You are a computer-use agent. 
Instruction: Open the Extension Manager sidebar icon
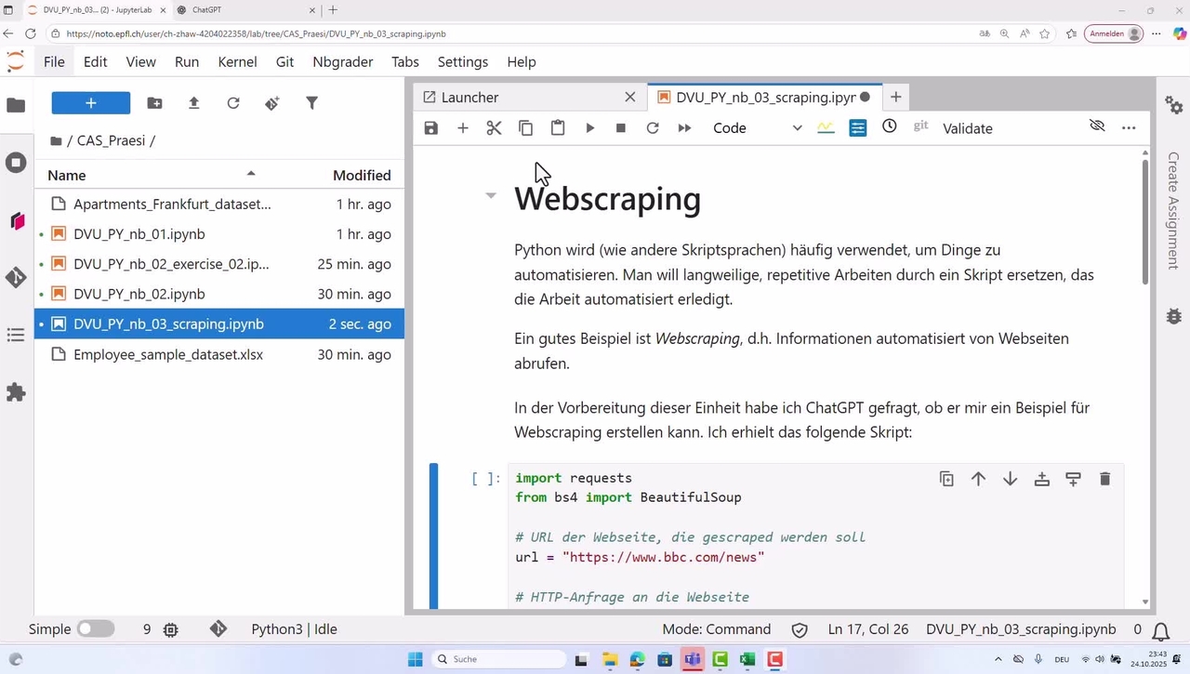click(x=16, y=392)
